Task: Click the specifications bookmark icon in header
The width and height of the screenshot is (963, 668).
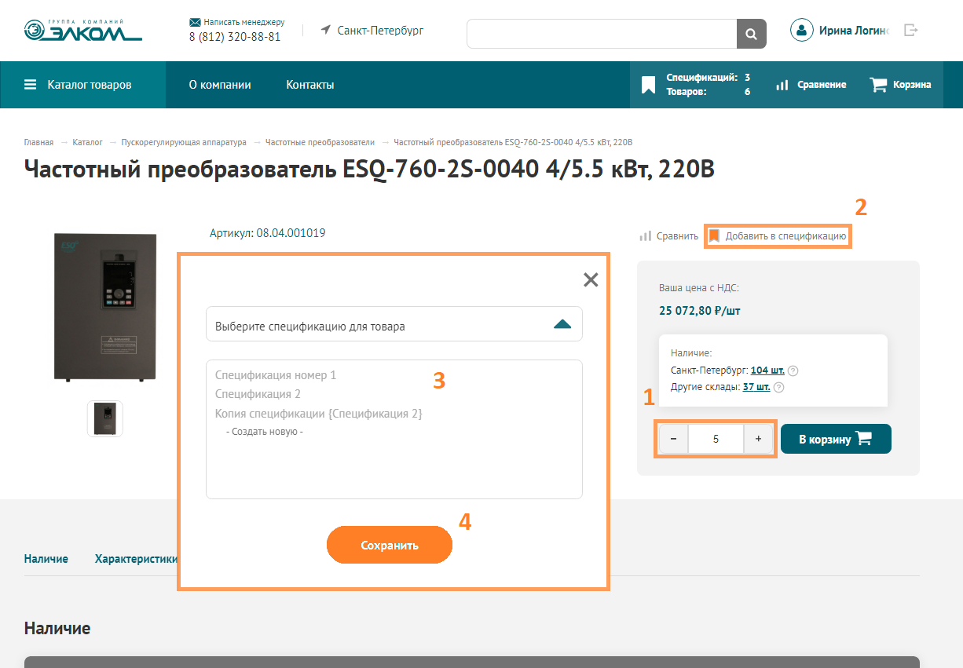Action: tap(648, 85)
